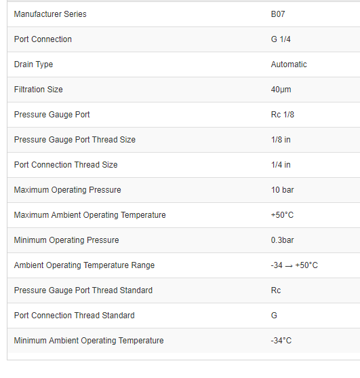The width and height of the screenshot is (360, 378).
Task: Select the 10 bar pressure value
Action: [x=283, y=190]
